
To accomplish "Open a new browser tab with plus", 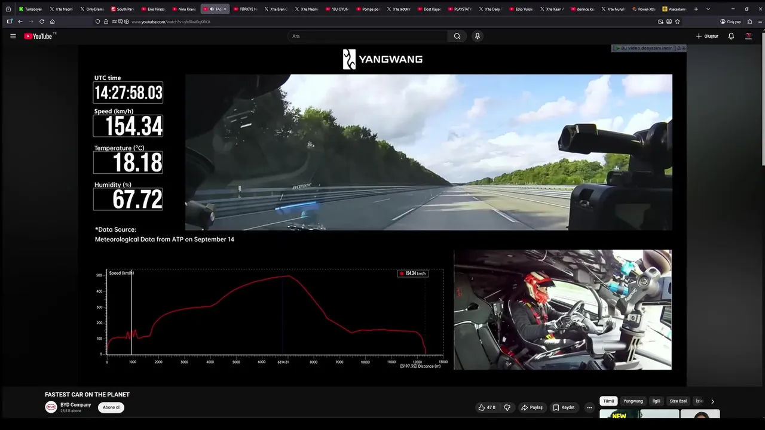I will pos(696,9).
